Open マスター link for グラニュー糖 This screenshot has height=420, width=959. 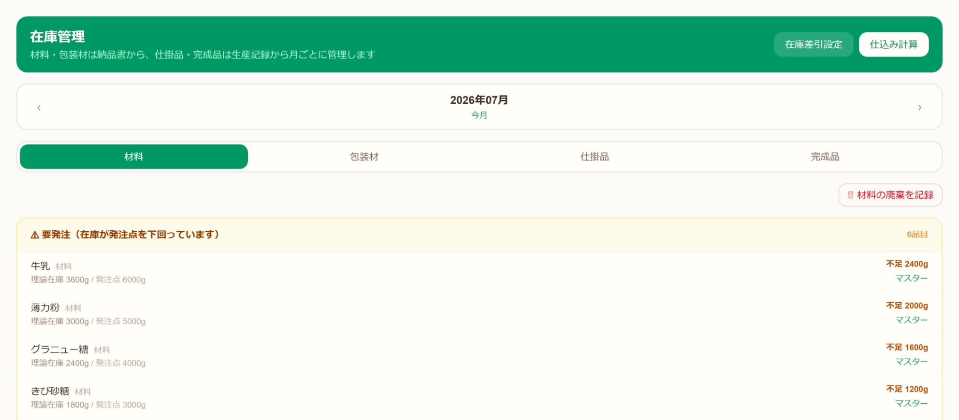coord(912,362)
